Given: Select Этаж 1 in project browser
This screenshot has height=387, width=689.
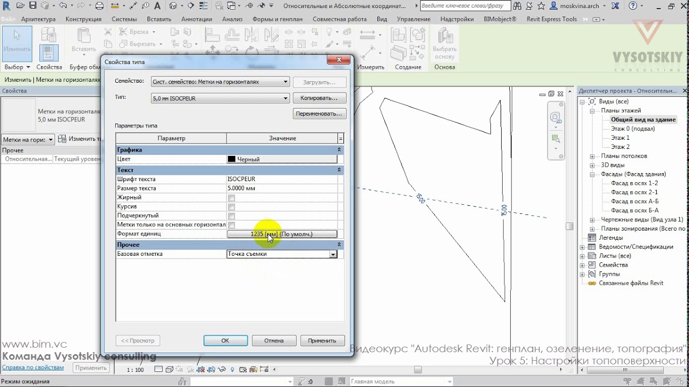Looking at the screenshot, I should [620, 138].
